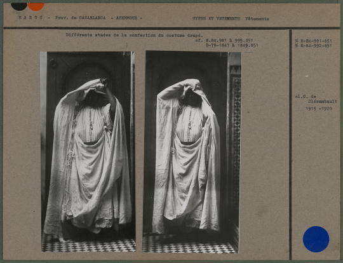
Task: Click the cl.G. de Clérambault credit
Action: (316, 99)
